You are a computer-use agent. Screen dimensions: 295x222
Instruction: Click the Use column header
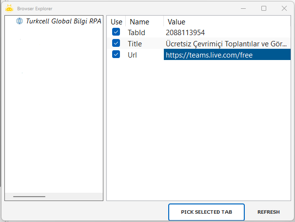[117, 22]
